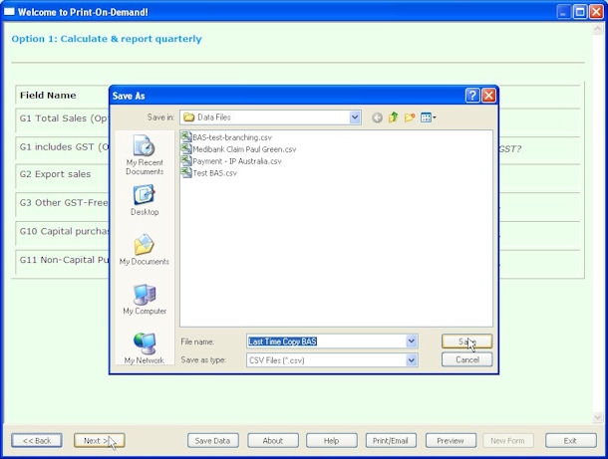This screenshot has width=608, height=459.
Task: Pick the Test BAS.csv file
Action: 214,172
